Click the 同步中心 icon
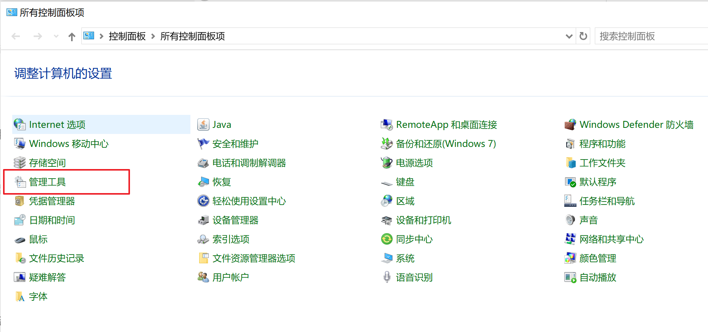 point(386,239)
